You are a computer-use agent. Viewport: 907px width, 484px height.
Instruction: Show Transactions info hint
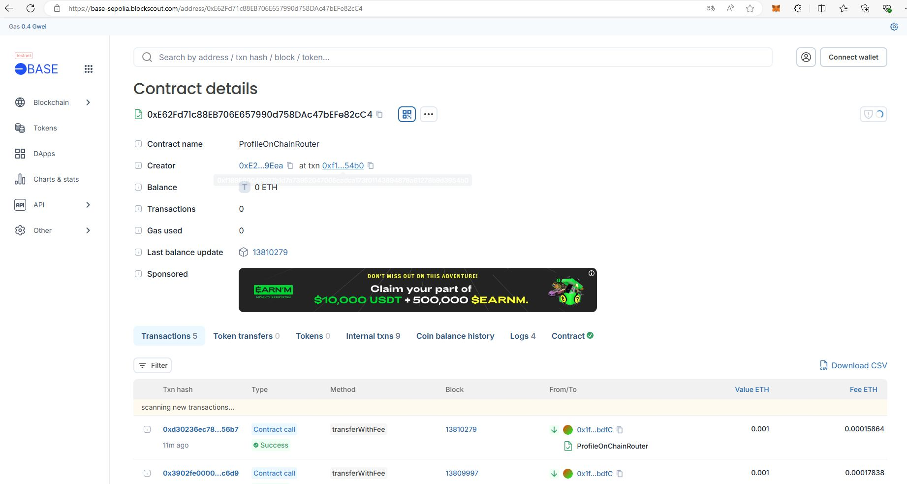tap(138, 209)
